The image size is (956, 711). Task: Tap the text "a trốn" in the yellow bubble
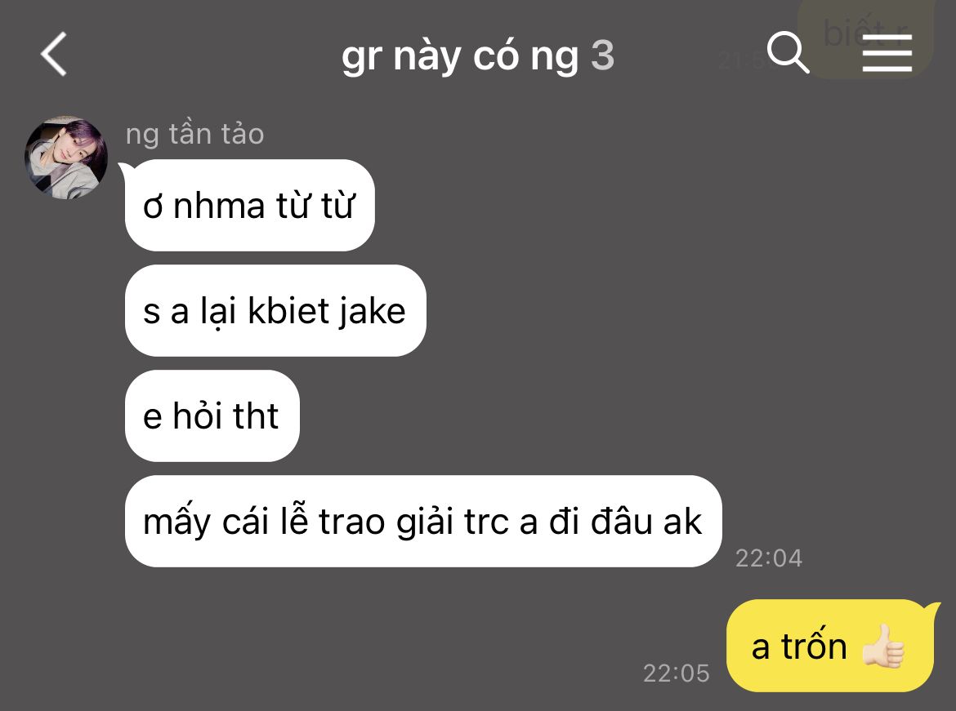pos(799,647)
